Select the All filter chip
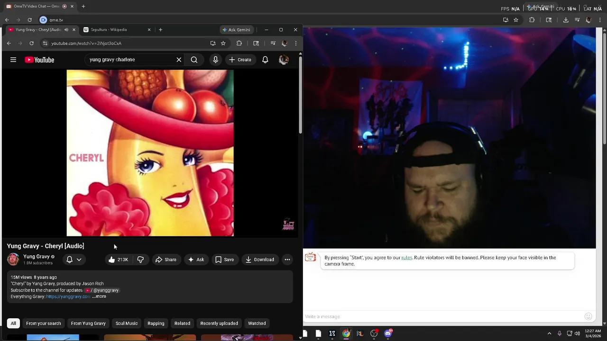 point(13,323)
